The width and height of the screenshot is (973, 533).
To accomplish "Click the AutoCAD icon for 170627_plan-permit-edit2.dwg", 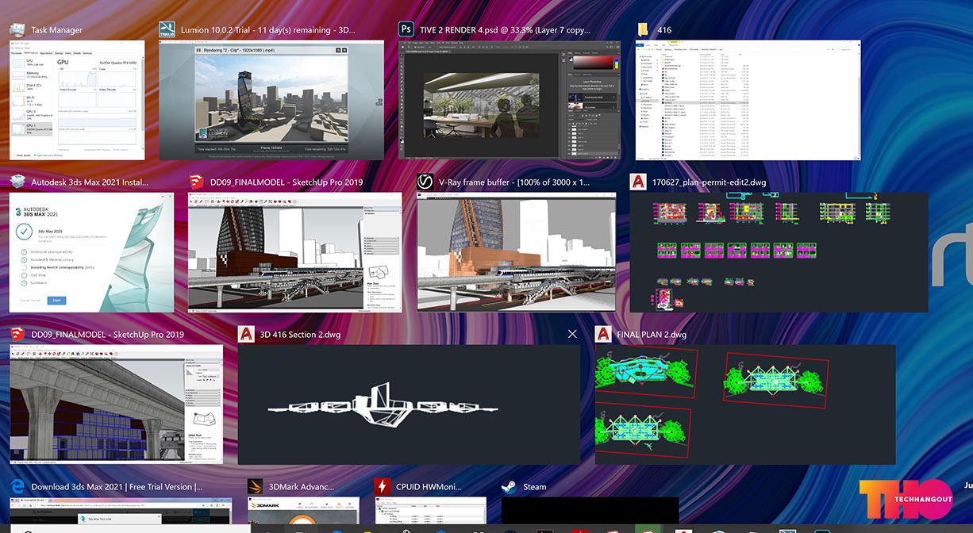I will pos(637,182).
